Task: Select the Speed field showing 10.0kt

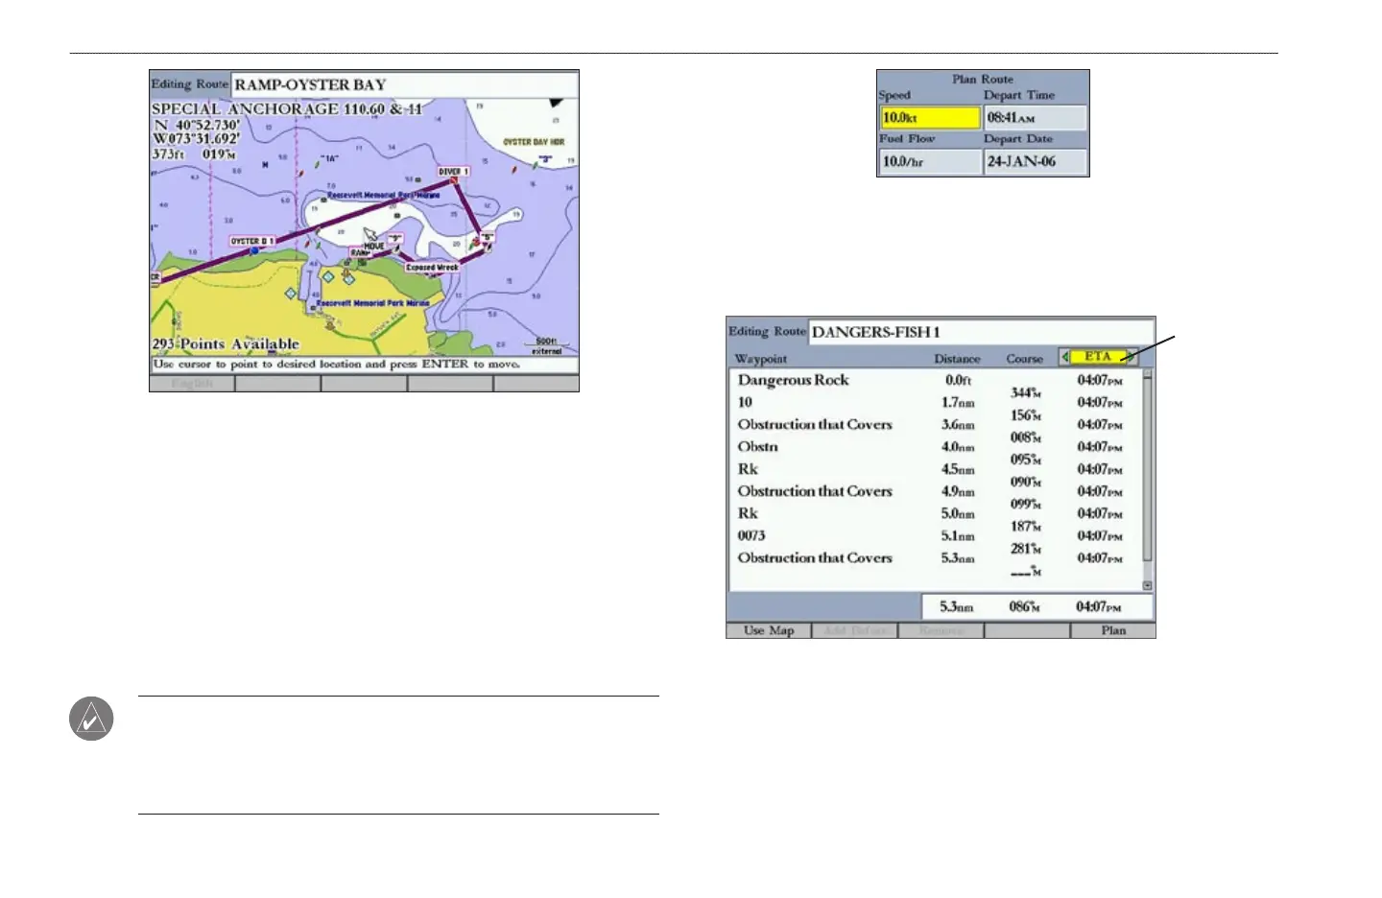Action: [x=930, y=118]
